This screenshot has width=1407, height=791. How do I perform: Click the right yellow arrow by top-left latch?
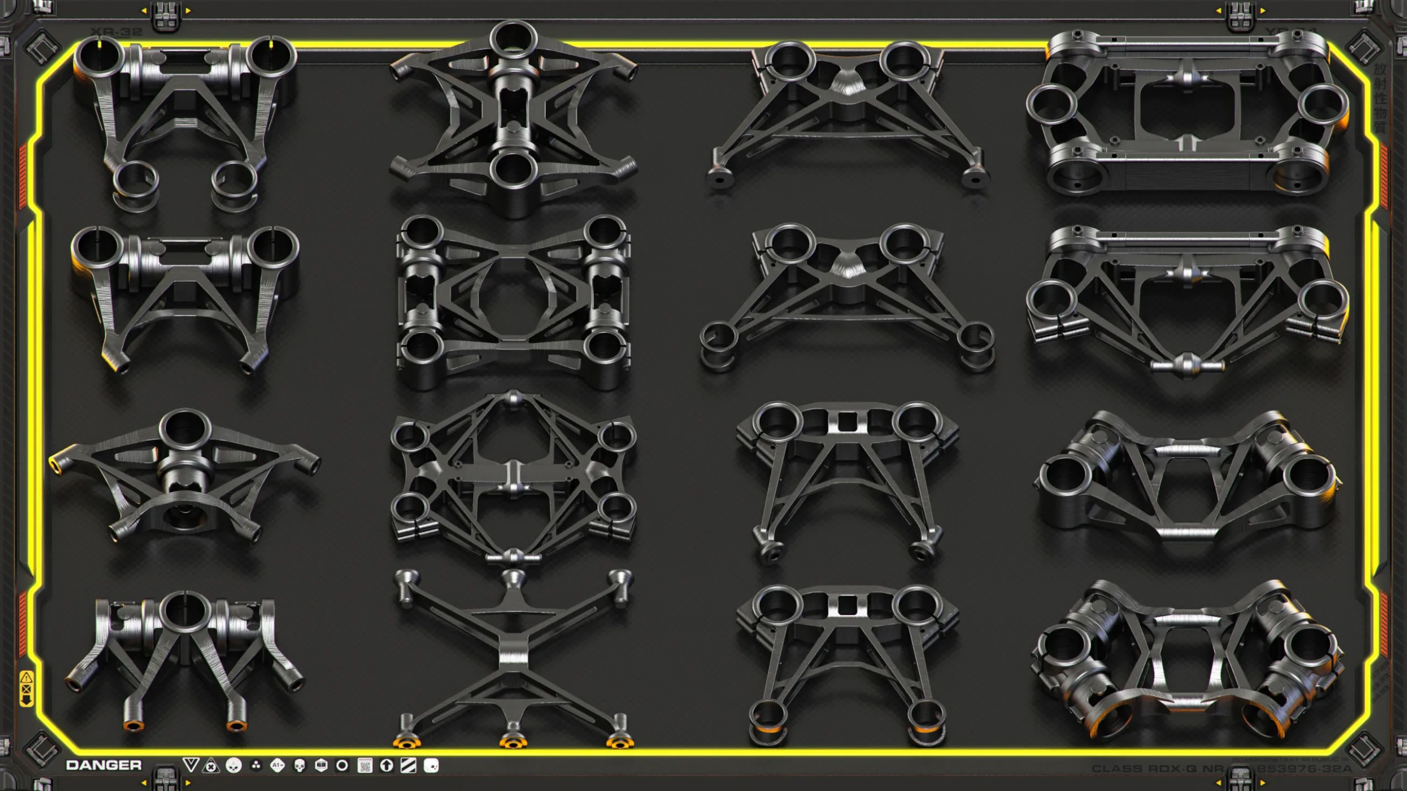(x=188, y=10)
